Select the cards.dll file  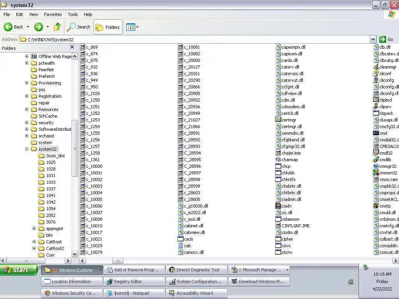[x=287, y=60]
